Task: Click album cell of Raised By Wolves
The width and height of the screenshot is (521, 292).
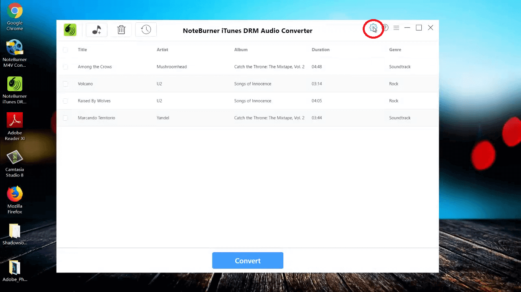Action: tap(253, 101)
